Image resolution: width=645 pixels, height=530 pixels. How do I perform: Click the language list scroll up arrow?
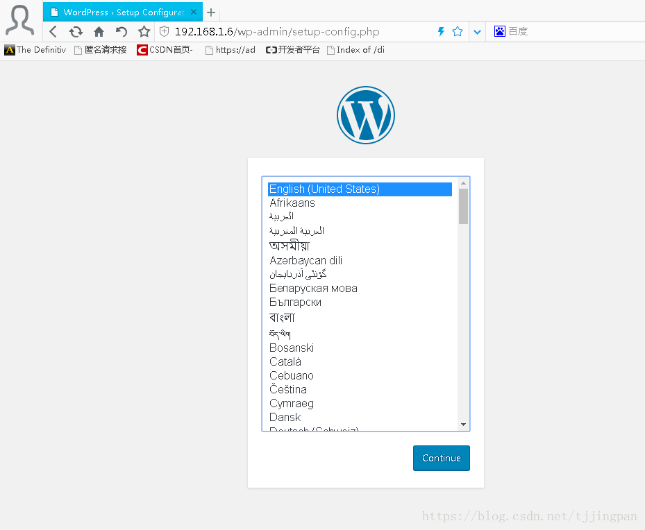(463, 183)
